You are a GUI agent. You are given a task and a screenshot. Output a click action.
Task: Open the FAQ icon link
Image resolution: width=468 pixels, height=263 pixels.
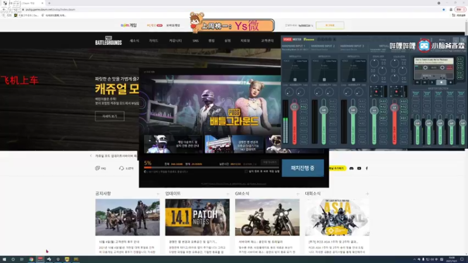click(x=100, y=168)
